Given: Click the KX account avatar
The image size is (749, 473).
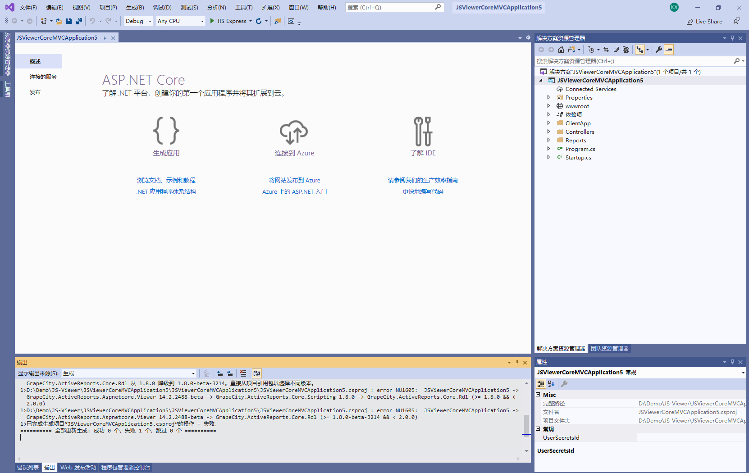Looking at the screenshot, I should click(x=674, y=7).
